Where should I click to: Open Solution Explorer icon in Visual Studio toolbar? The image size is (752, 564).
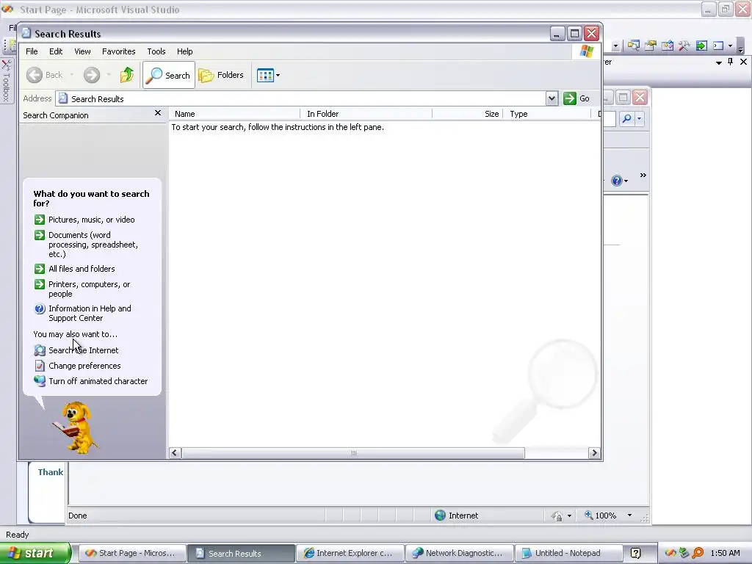pyautogui.click(x=634, y=46)
